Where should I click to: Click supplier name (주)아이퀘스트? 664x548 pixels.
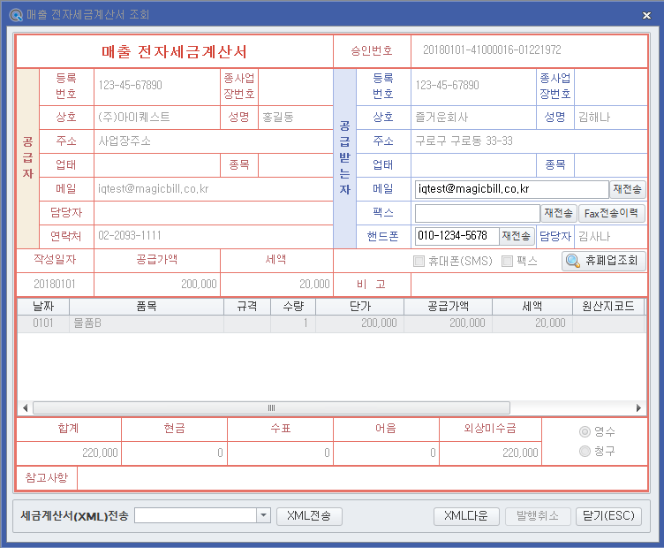(x=134, y=118)
